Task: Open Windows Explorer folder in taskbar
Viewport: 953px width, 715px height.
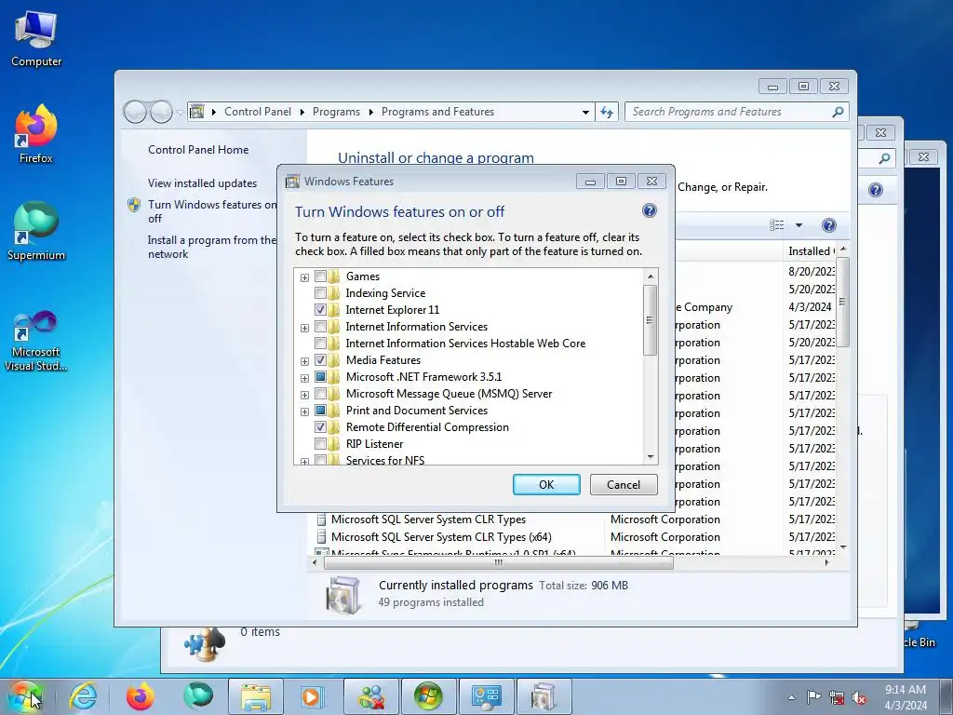Action: click(x=256, y=696)
